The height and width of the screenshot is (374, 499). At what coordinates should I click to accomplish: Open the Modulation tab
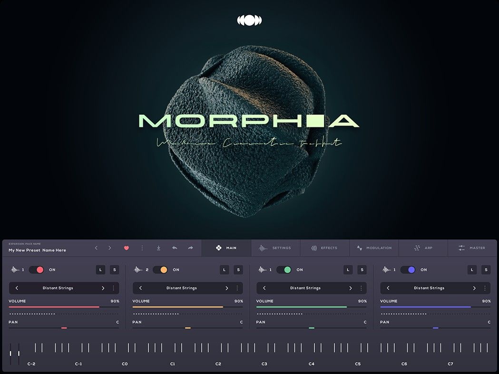pos(374,248)
